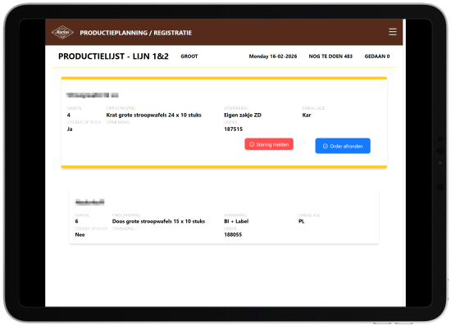The height and width of the screenshot is (326, 451).
Task: Click order number 188055
Action: click(233, 234)
